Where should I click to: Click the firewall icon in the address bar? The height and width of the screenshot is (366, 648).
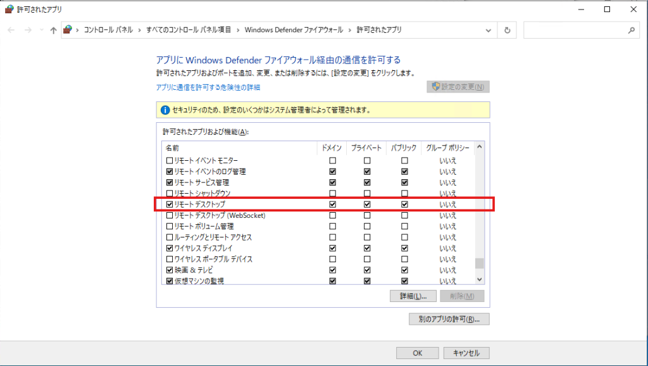click(67, 30)
